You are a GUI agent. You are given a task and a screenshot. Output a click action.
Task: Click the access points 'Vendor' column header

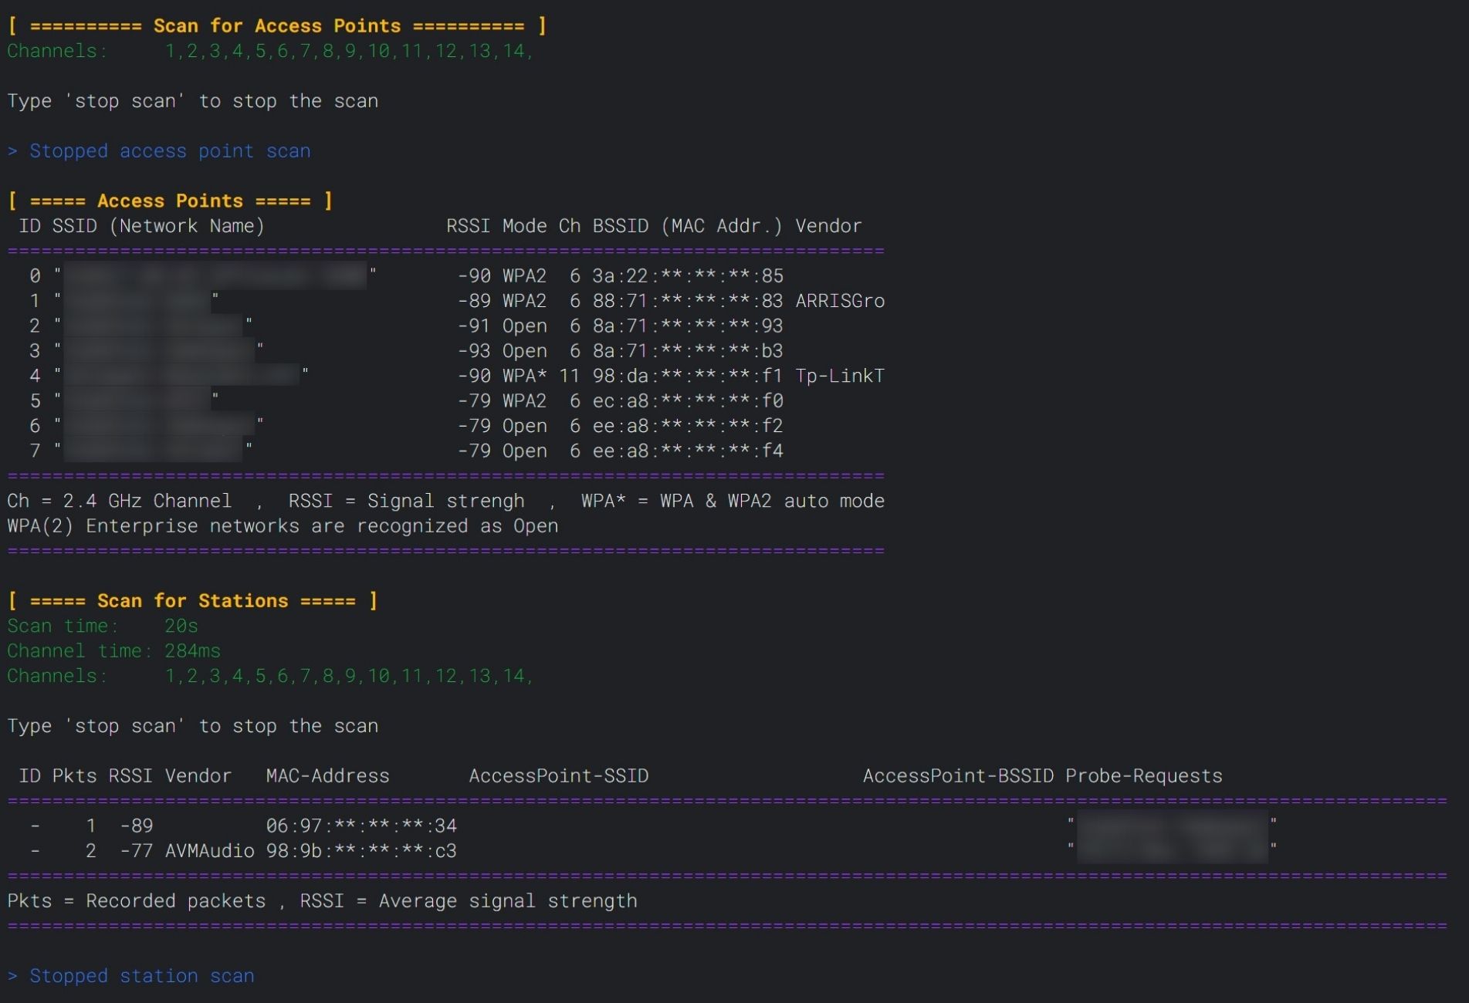828,226
